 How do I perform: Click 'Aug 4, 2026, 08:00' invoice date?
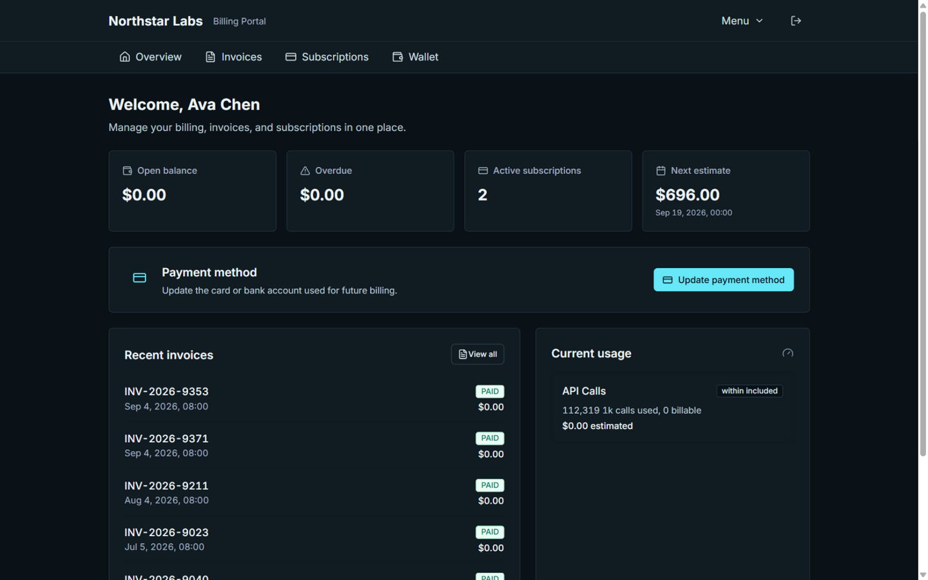coord(166,500)
